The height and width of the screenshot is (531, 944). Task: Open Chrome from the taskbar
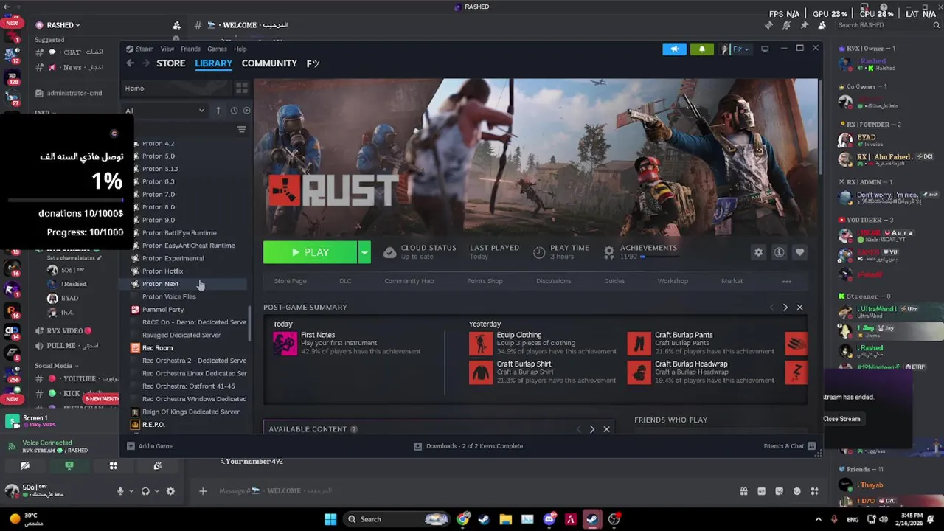462,519
